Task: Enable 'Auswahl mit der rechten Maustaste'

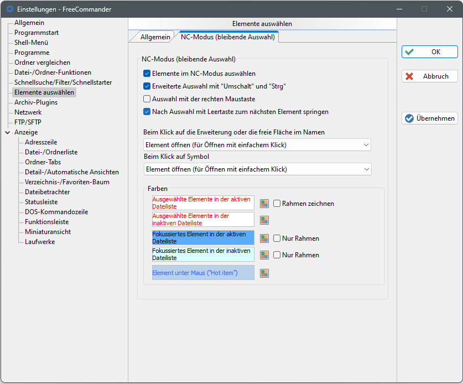Action: point(147,98)
